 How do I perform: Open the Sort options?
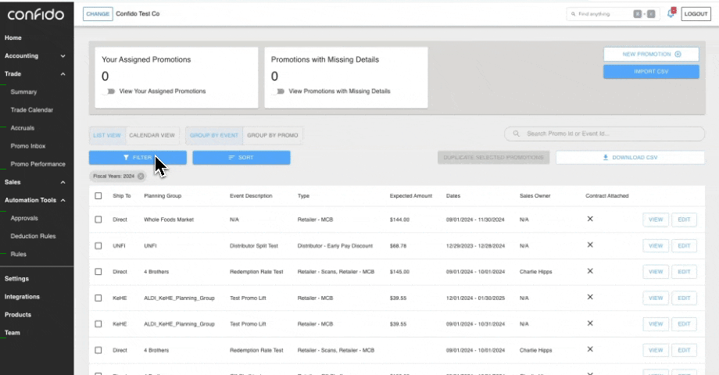pos(241,158)
